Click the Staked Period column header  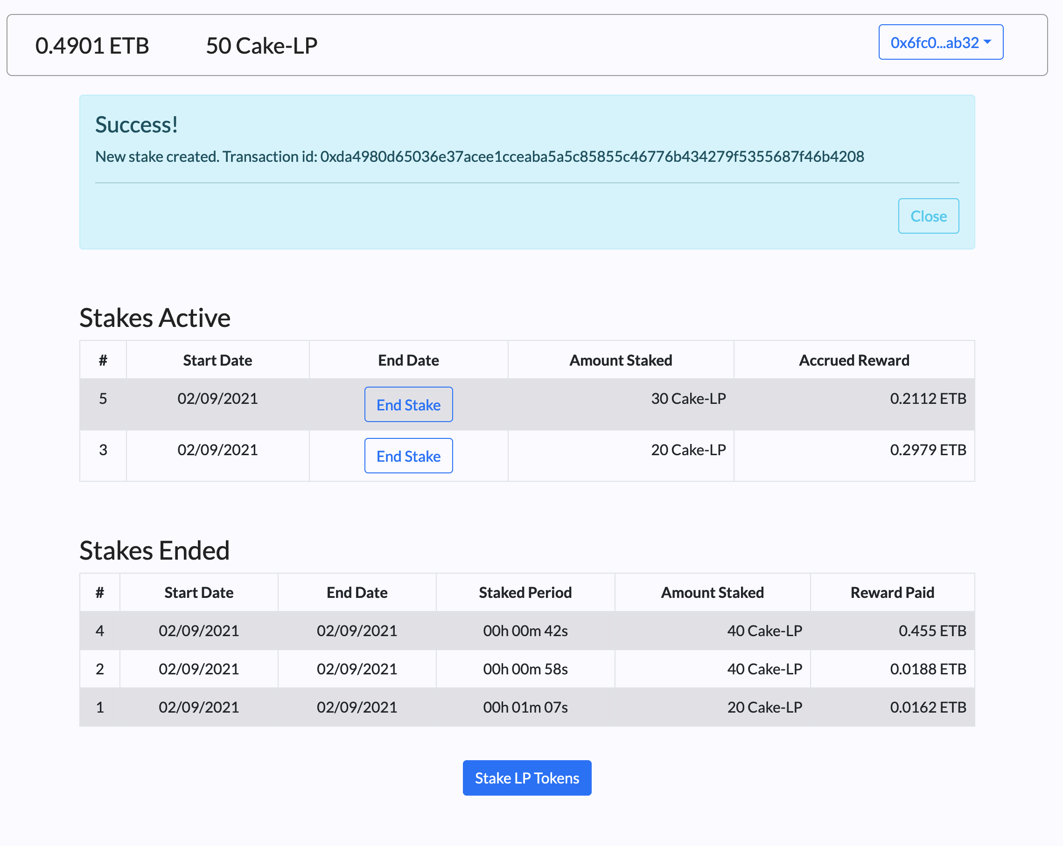(x=525, y=592)
